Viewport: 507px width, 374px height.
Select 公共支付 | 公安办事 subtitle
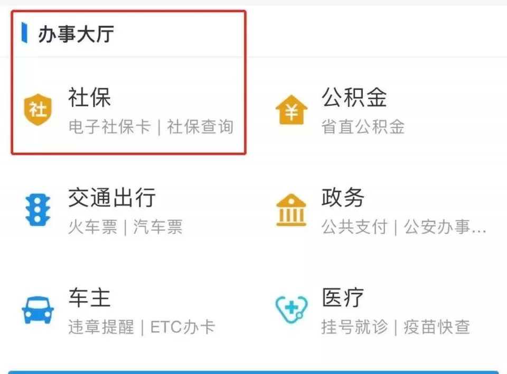[x=404, y=227]
